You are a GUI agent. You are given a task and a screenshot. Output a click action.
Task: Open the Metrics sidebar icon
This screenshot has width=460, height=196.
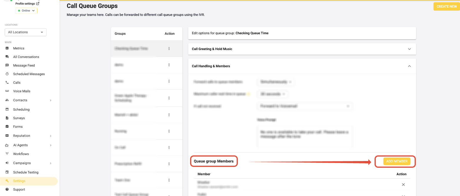point(7,48)
